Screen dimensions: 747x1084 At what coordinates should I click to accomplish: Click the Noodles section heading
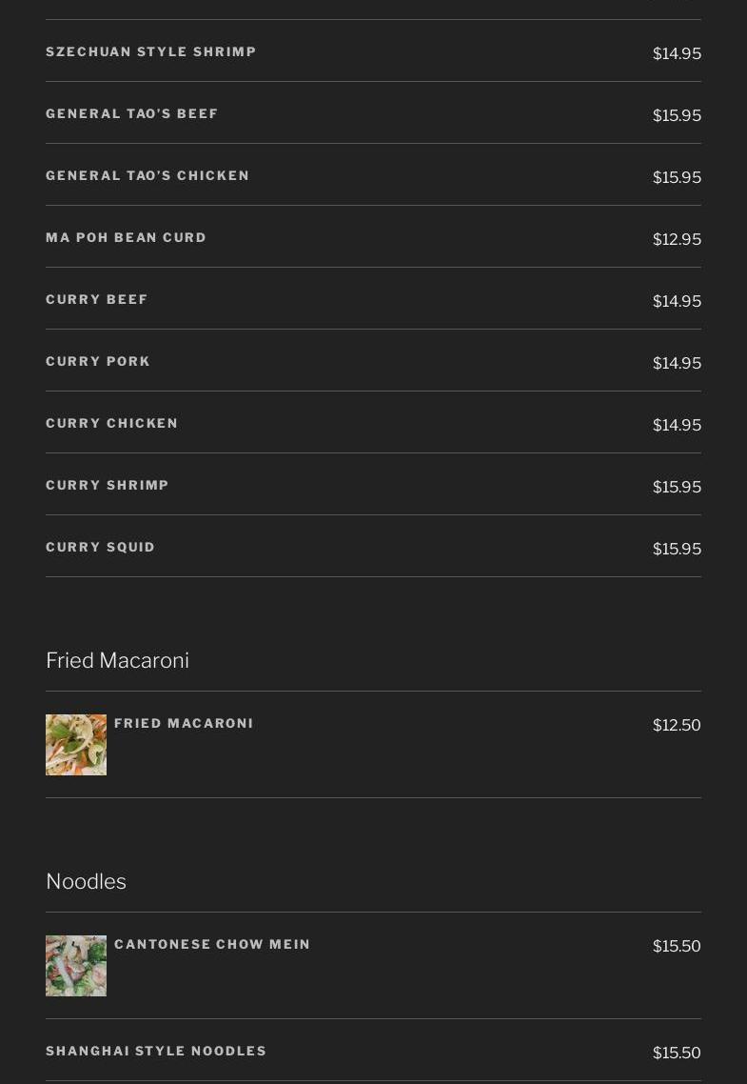tap(87, 882)
